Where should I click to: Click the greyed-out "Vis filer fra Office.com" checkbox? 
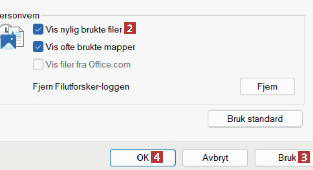click(38, 64)
